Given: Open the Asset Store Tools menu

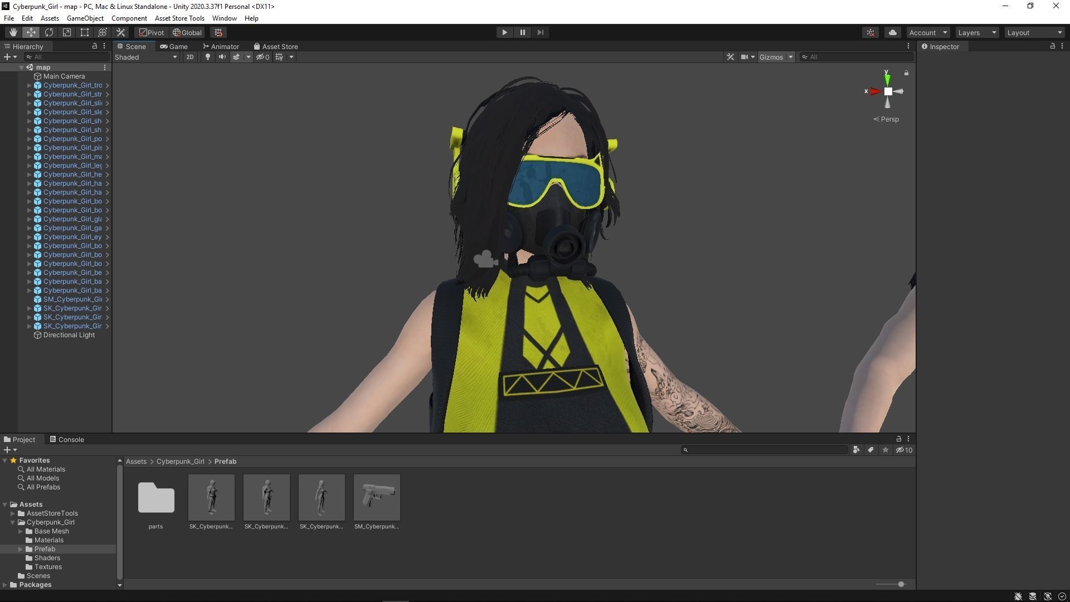Looking at the screenshot, I should tap(179, 18).
